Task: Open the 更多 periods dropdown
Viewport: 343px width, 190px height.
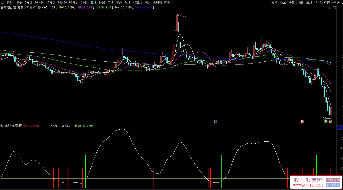Action: pos(168,3)
